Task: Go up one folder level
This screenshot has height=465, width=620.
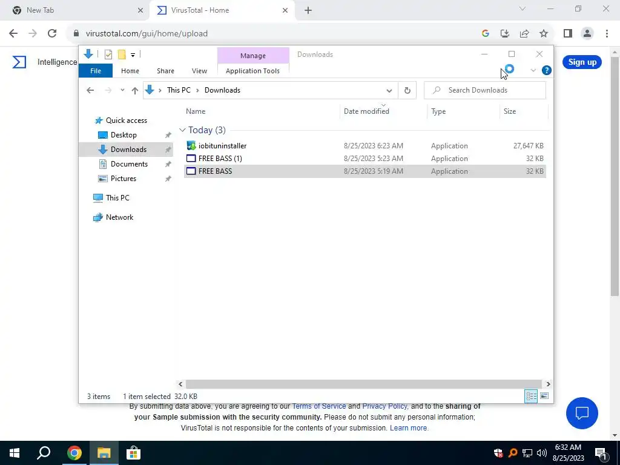Action: click(x=135, y=91)
